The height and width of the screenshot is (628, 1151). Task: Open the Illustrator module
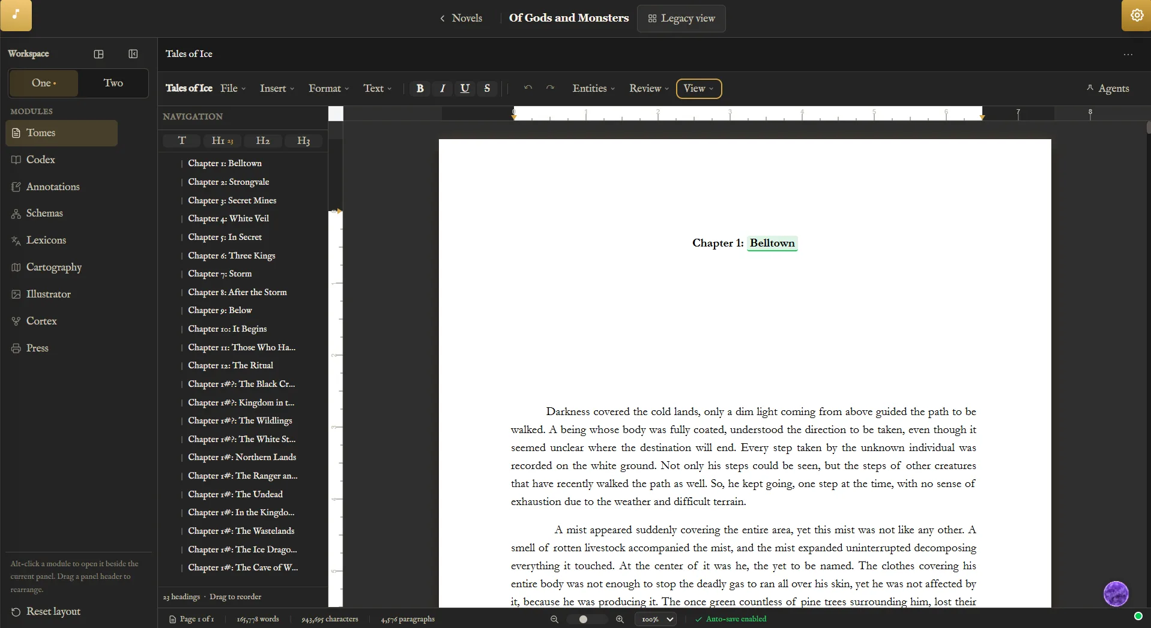click(61, 294)
